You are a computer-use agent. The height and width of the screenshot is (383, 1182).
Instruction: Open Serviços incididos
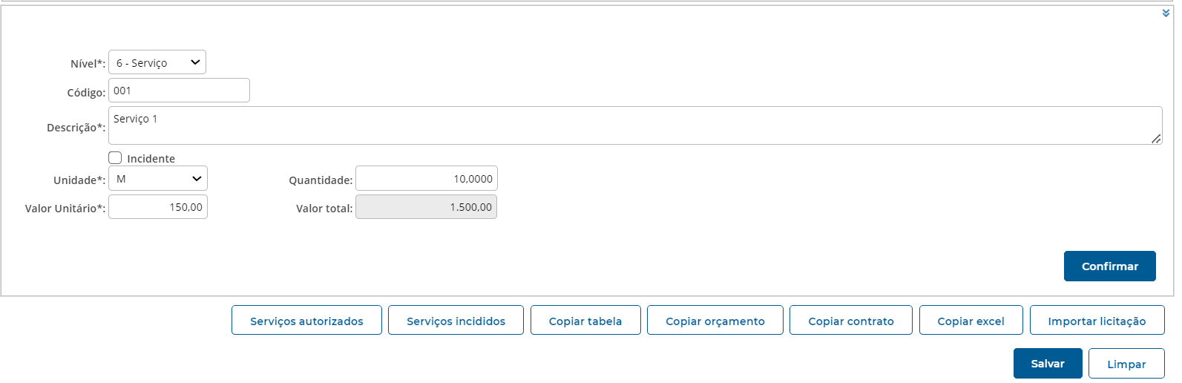pyautogui.click(x=456, y=321)
